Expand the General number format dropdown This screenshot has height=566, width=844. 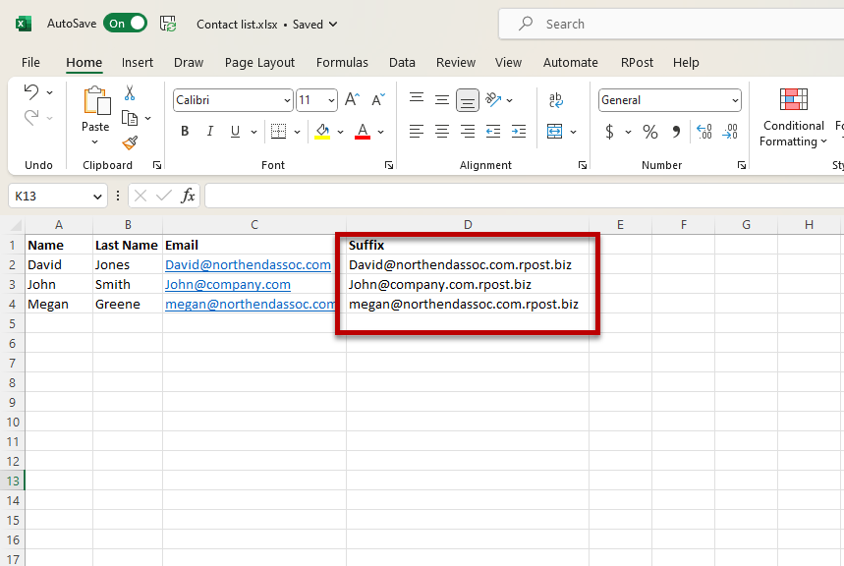point(735,100)
